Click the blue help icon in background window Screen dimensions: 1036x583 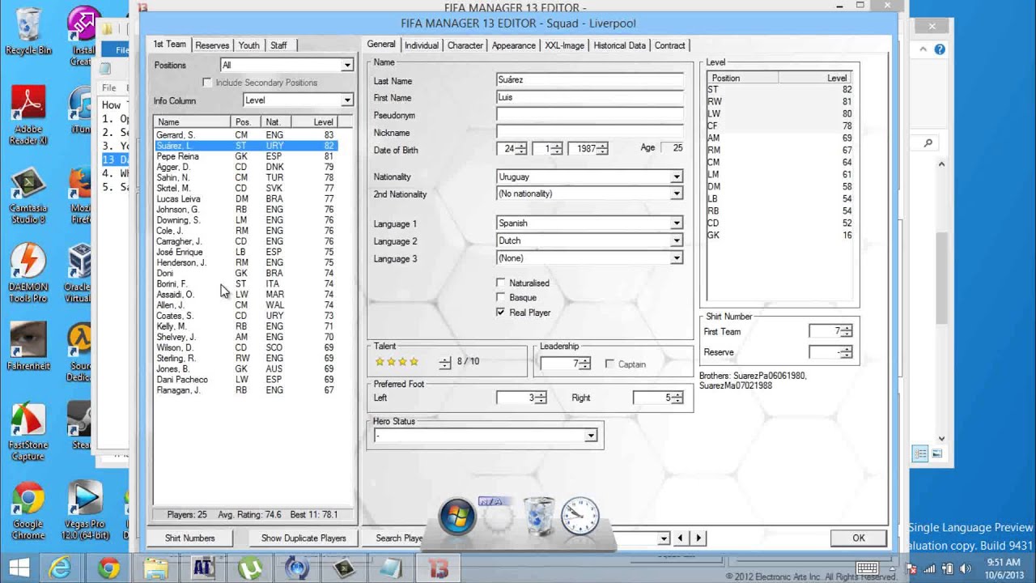point(940,49)
